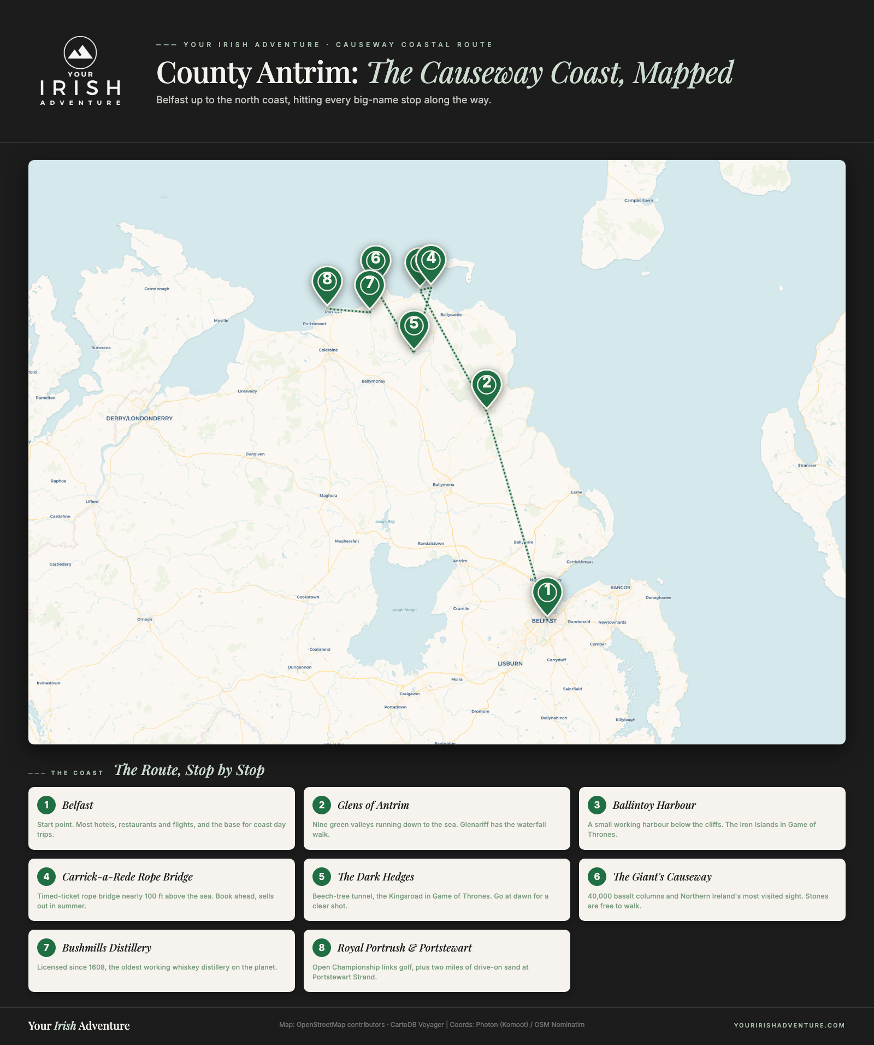Click the Ballymena town label on map

tap(444, 485)
